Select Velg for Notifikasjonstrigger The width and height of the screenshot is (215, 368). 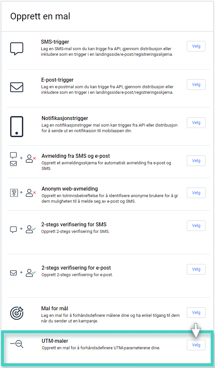(196, 123)
